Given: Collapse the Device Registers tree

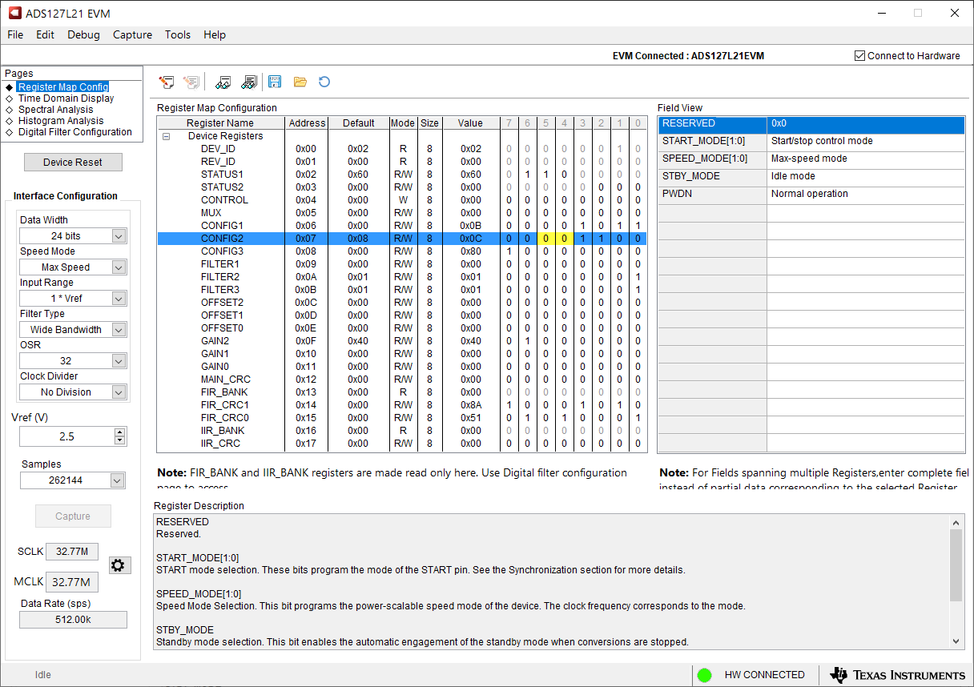Looking at the screenshot, I should 166,136.
